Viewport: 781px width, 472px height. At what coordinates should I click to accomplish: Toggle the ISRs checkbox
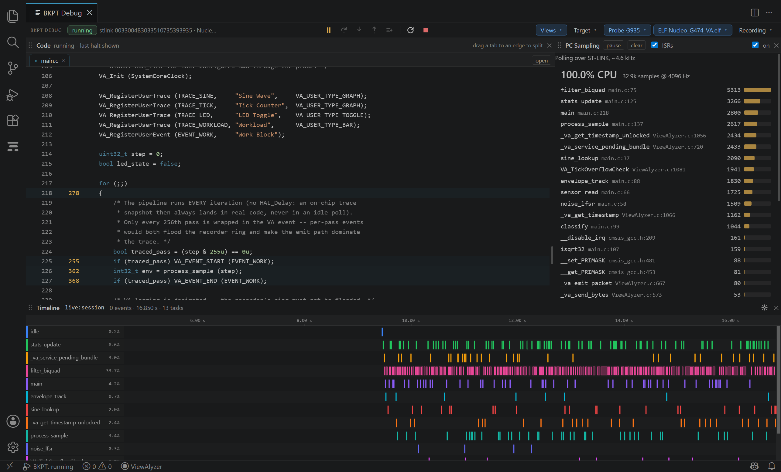[x=655, y=45]
